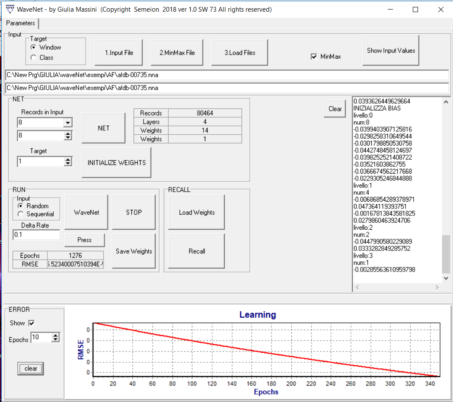The image size is (453, 402).
Task: Click Show Input Values button
Action: click(x=391, y=51)
